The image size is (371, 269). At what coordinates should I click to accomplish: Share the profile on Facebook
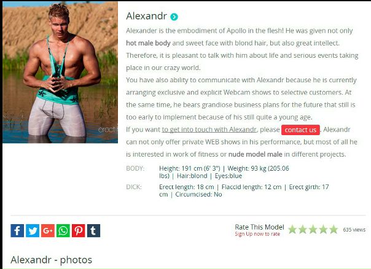pos(17,230)
